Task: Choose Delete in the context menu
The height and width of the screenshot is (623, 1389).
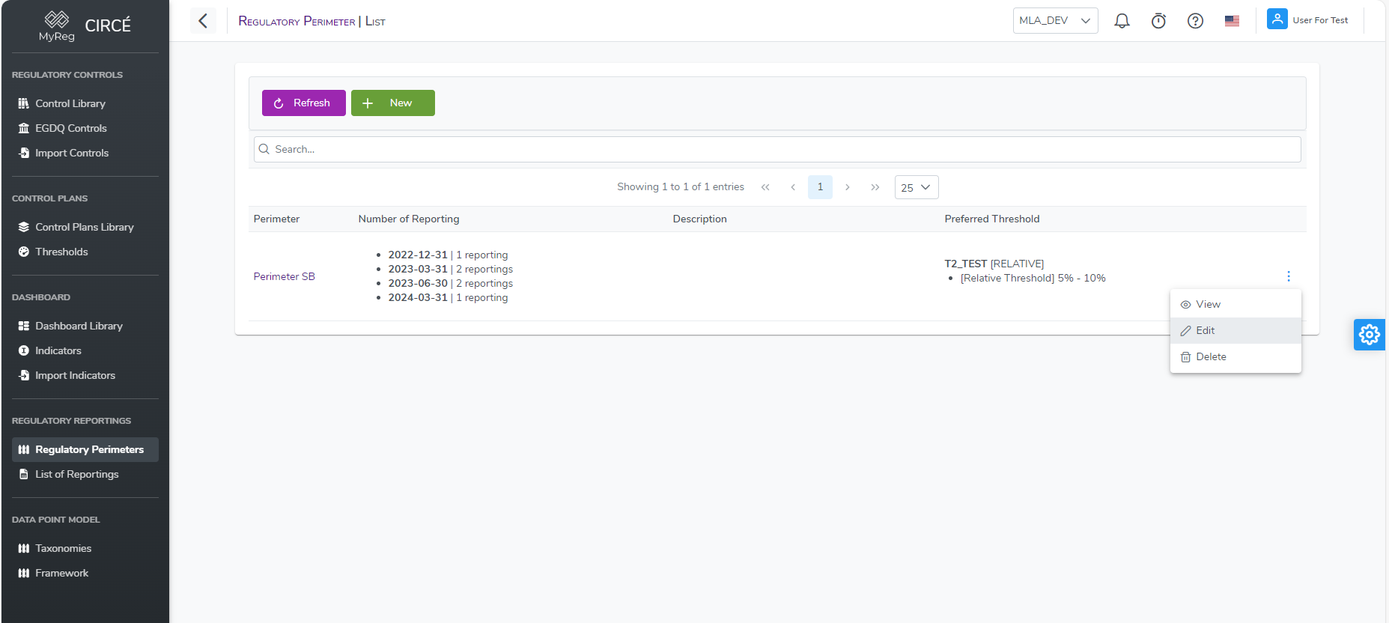Action: [x=1210, y=357]
